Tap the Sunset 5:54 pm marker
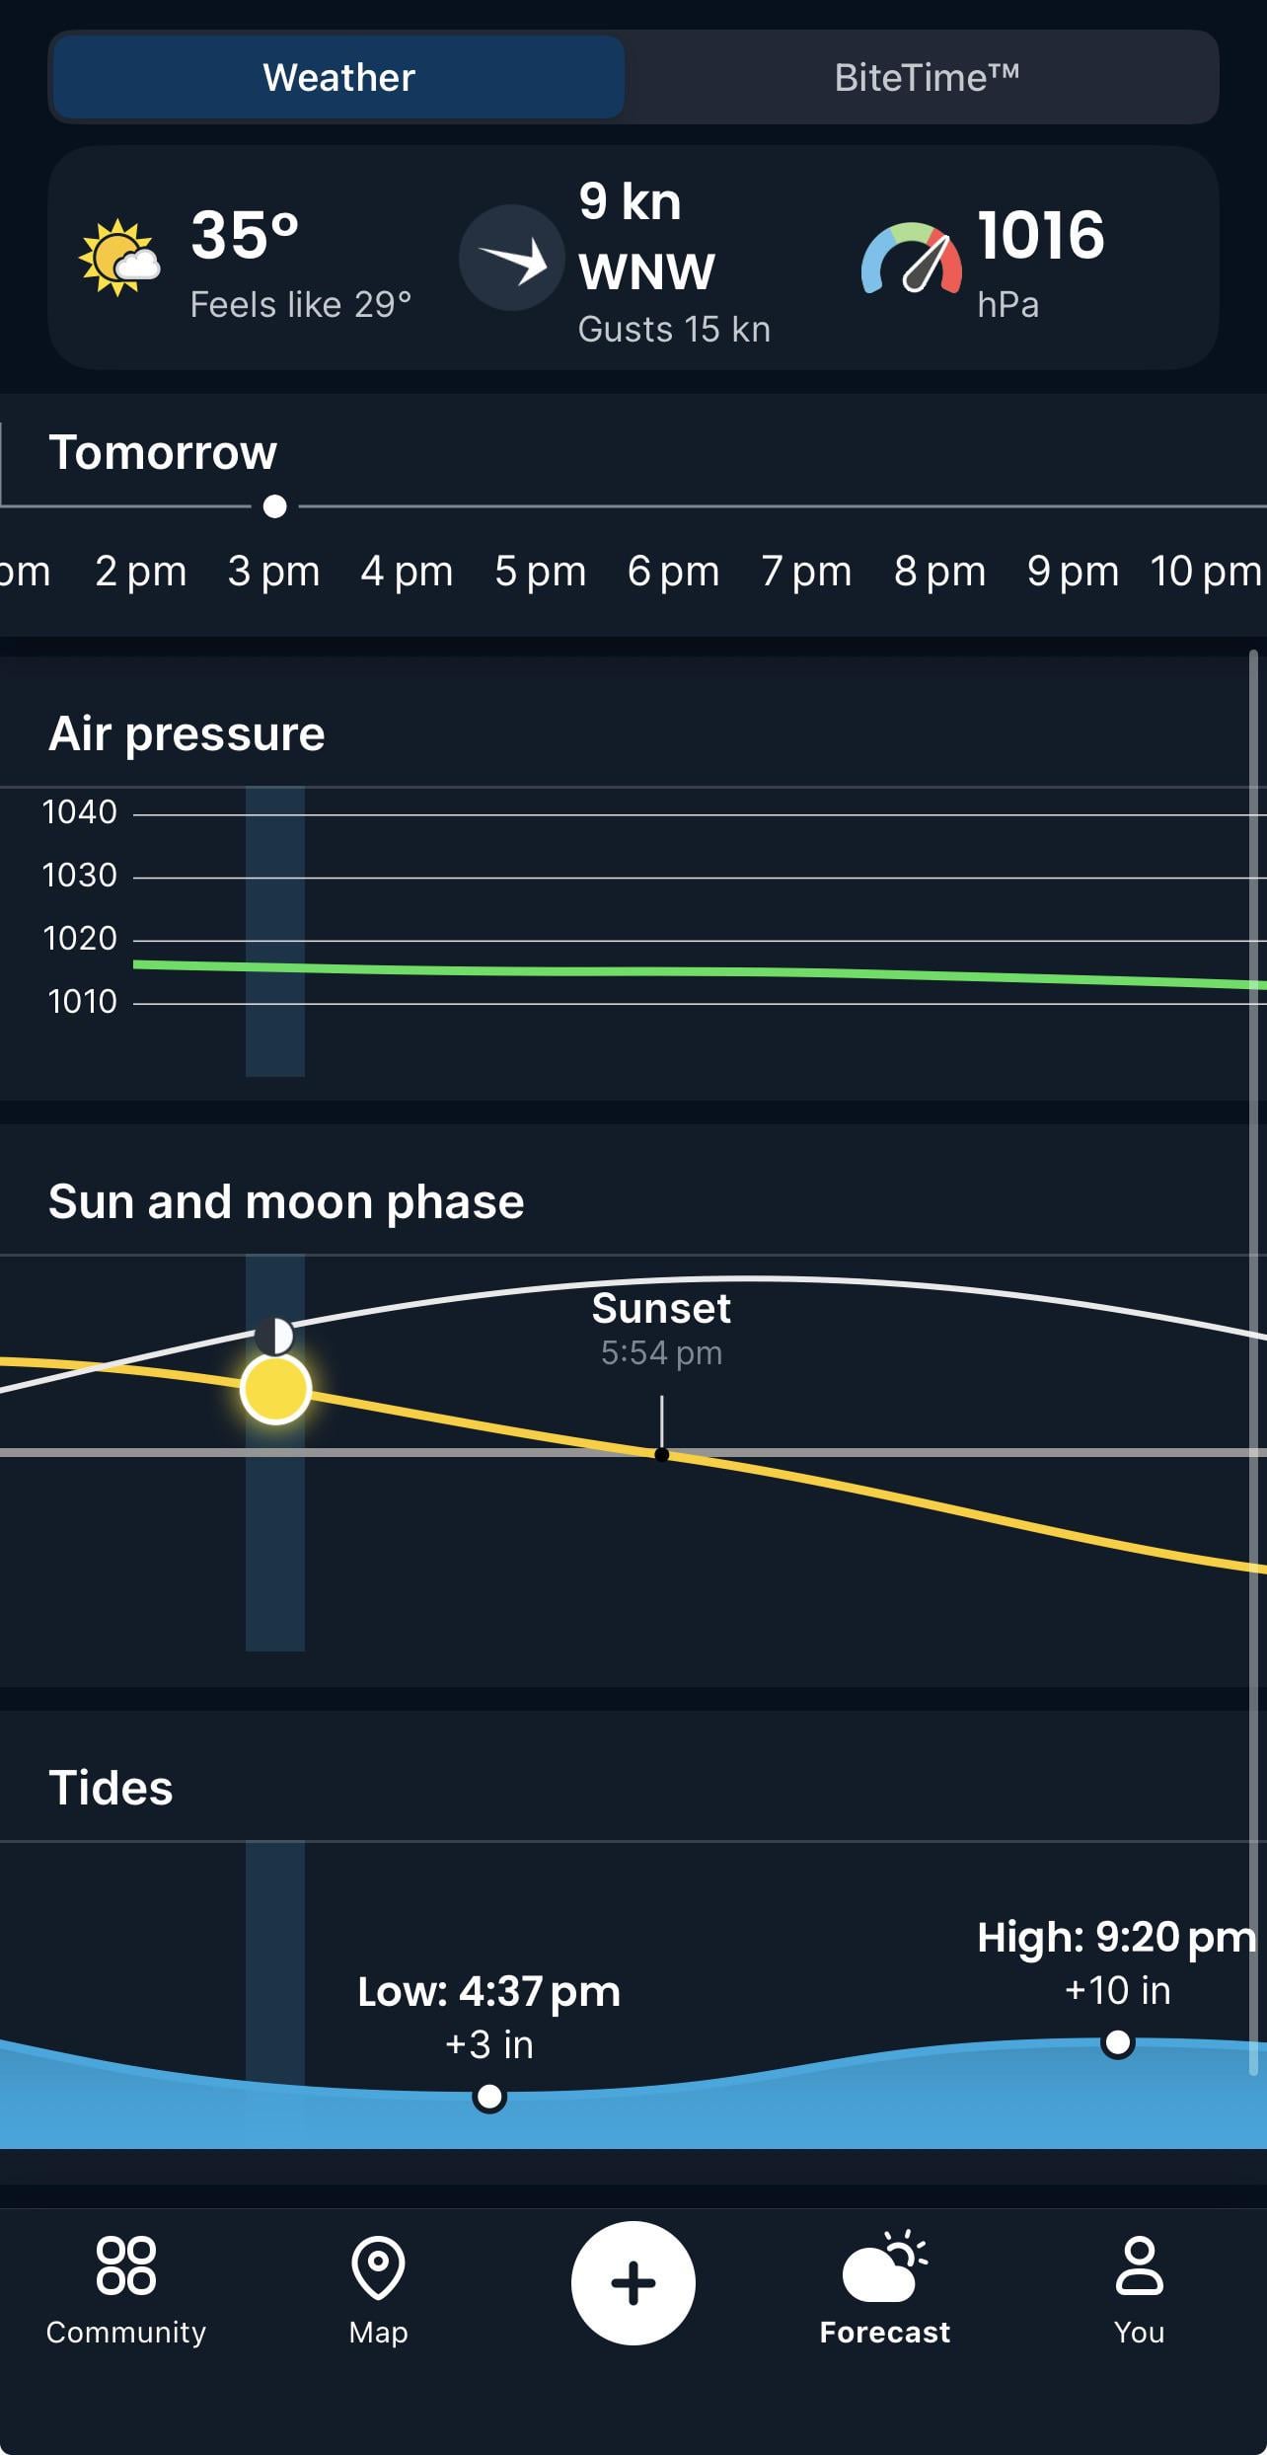The image size is (1267, 2455). click(x=661, y=1454)
